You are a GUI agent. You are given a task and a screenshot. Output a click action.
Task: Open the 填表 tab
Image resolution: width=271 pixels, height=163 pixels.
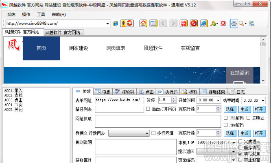click(103, 92)
